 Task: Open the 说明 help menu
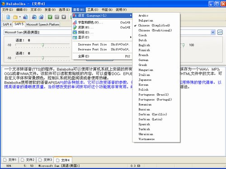point(121,10)
